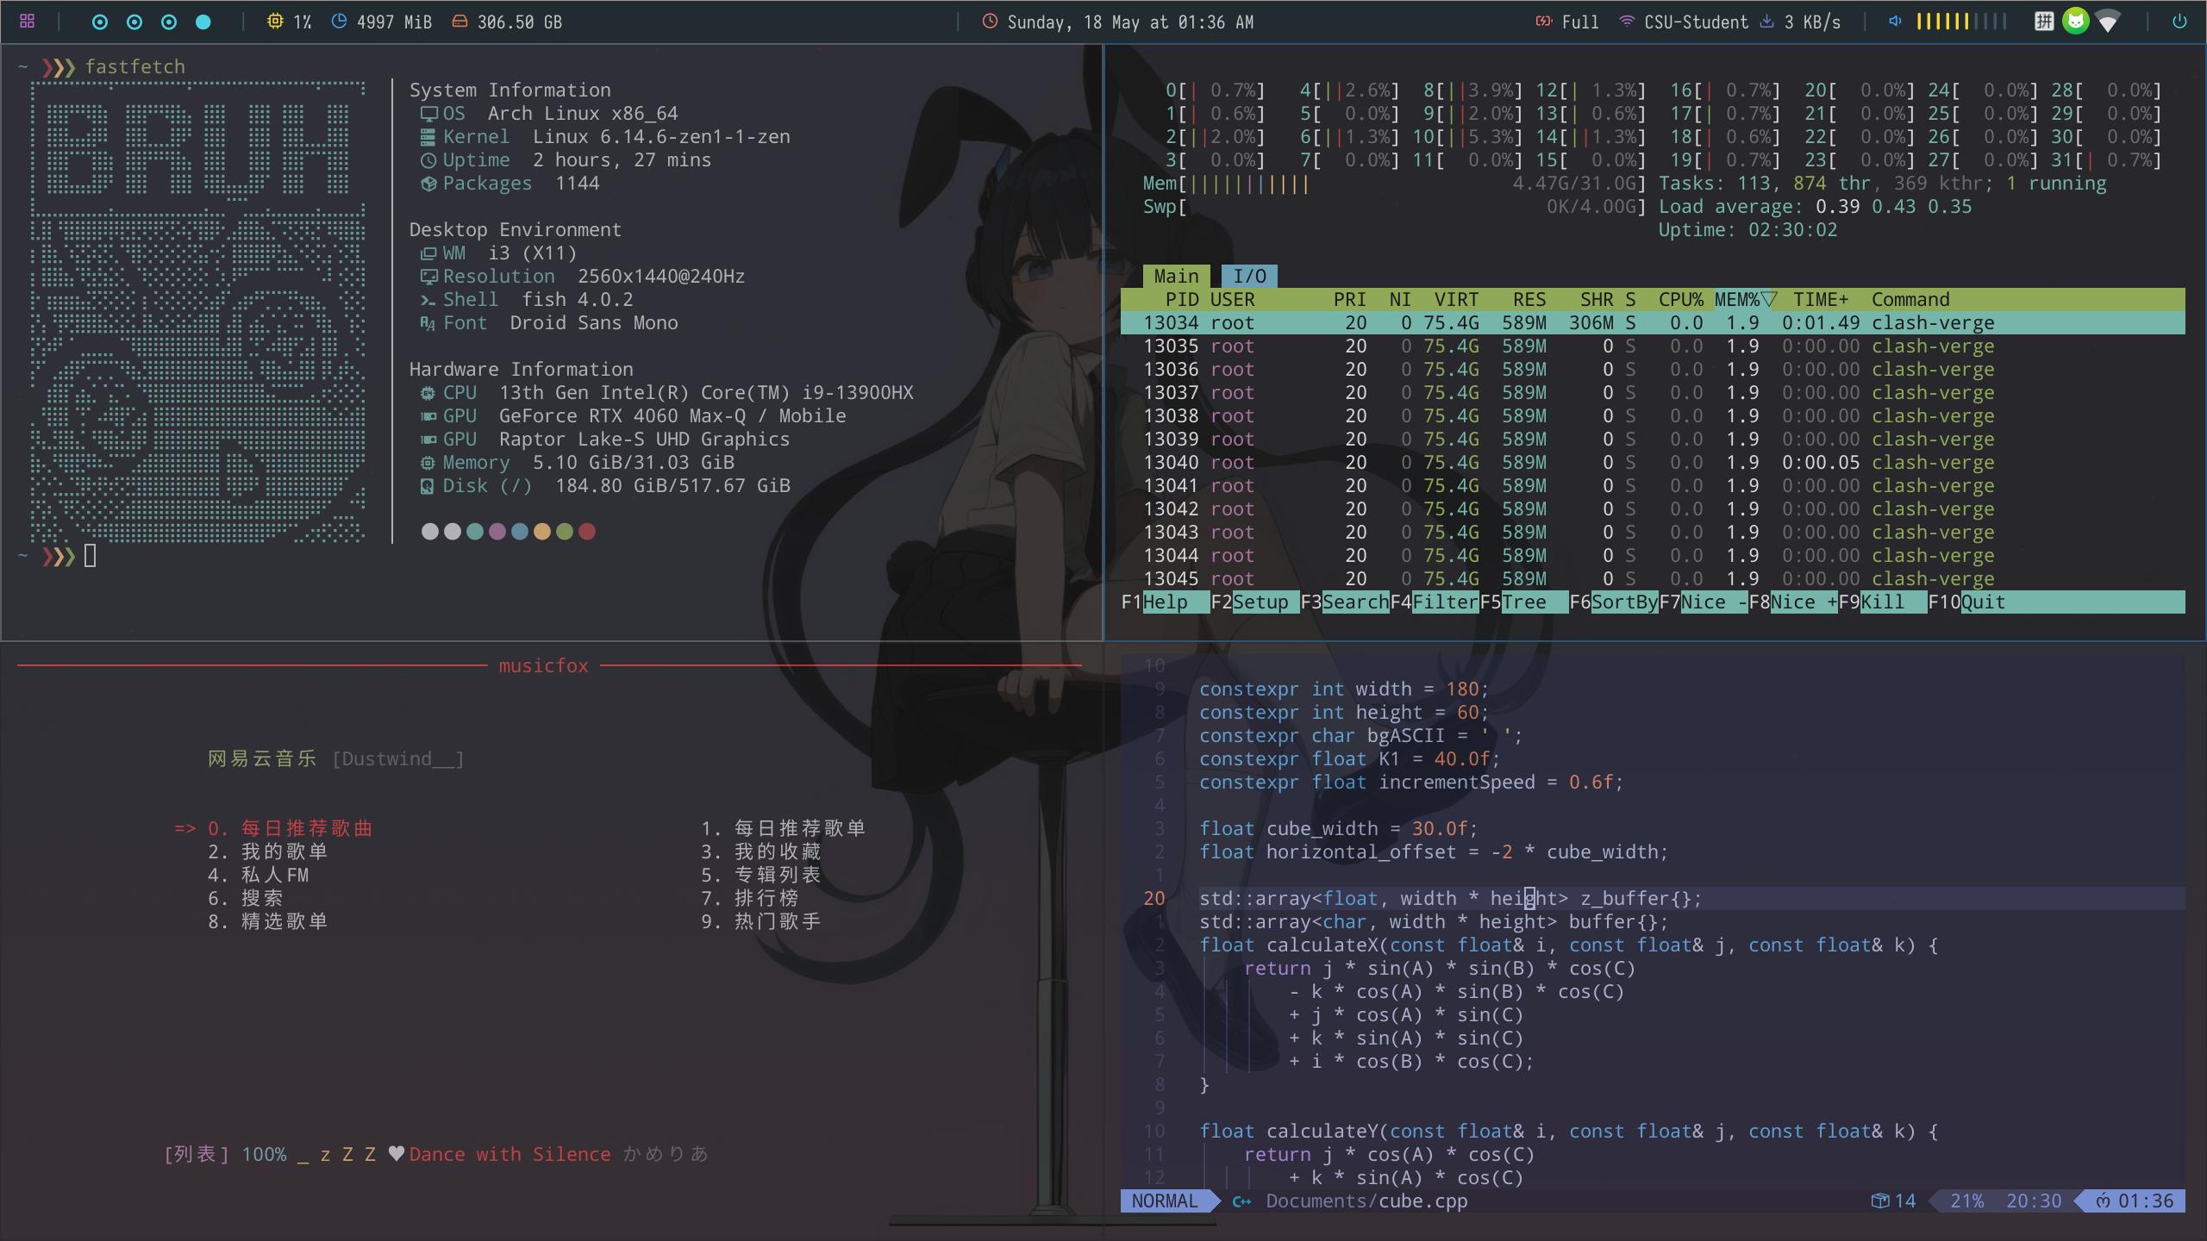Click the speaker volume icon
2207x1241 pixels.
coord(1895,22)
